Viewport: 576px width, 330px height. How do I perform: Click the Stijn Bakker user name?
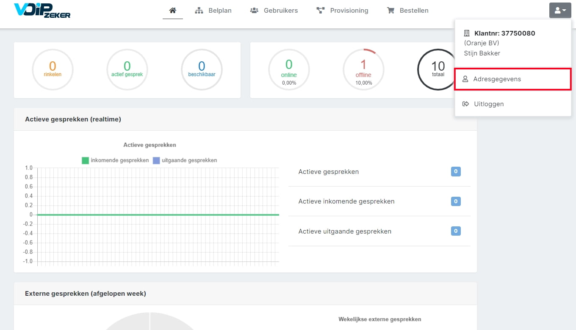[482, 53]
